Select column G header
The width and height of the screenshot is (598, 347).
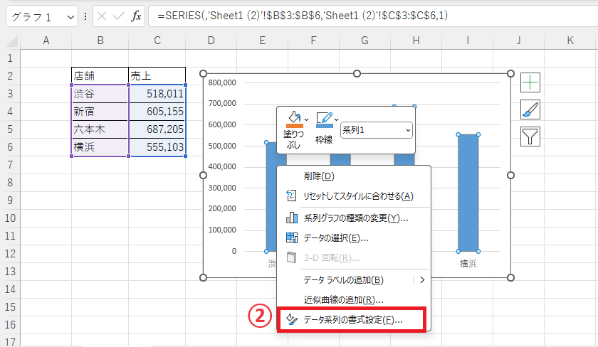[x=364, y=41]
